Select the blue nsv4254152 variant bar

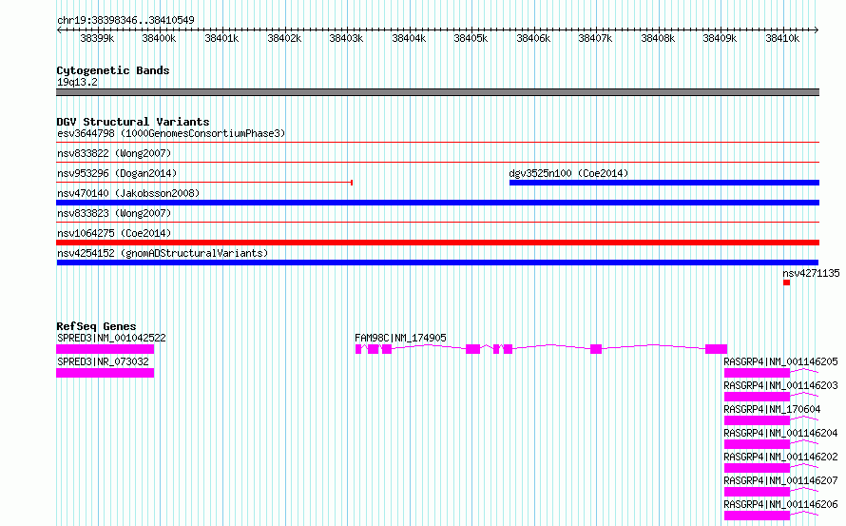click(437, 263)
